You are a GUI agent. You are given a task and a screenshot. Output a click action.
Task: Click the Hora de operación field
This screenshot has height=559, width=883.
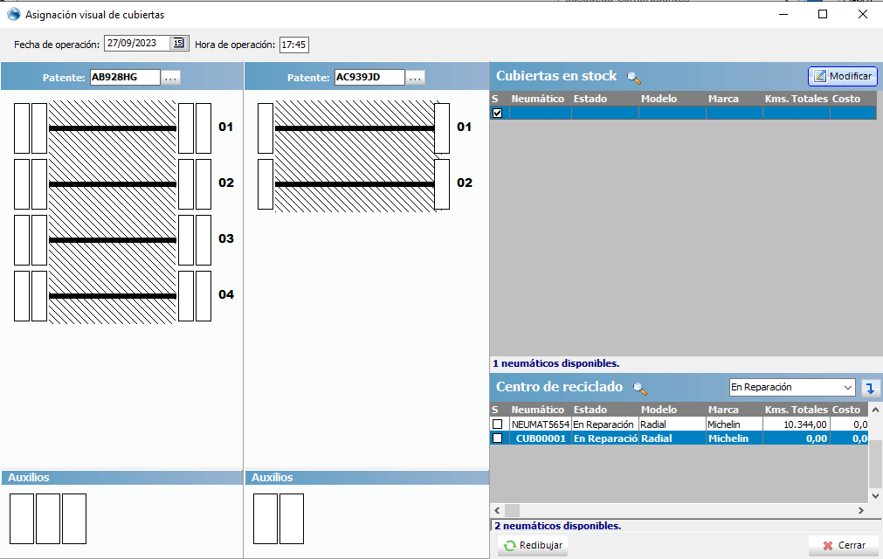(x=293, y=45)
